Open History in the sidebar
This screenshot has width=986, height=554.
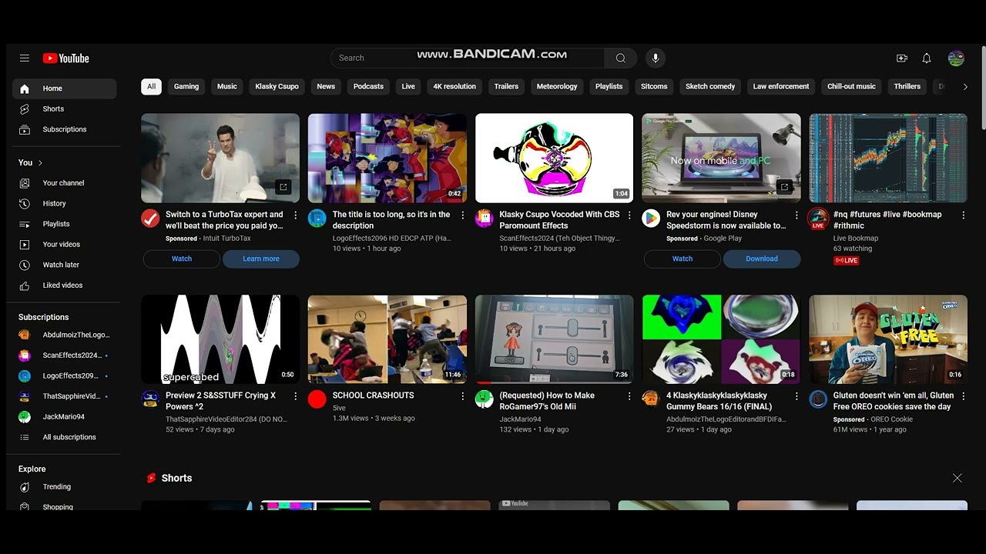coord(65,203)
